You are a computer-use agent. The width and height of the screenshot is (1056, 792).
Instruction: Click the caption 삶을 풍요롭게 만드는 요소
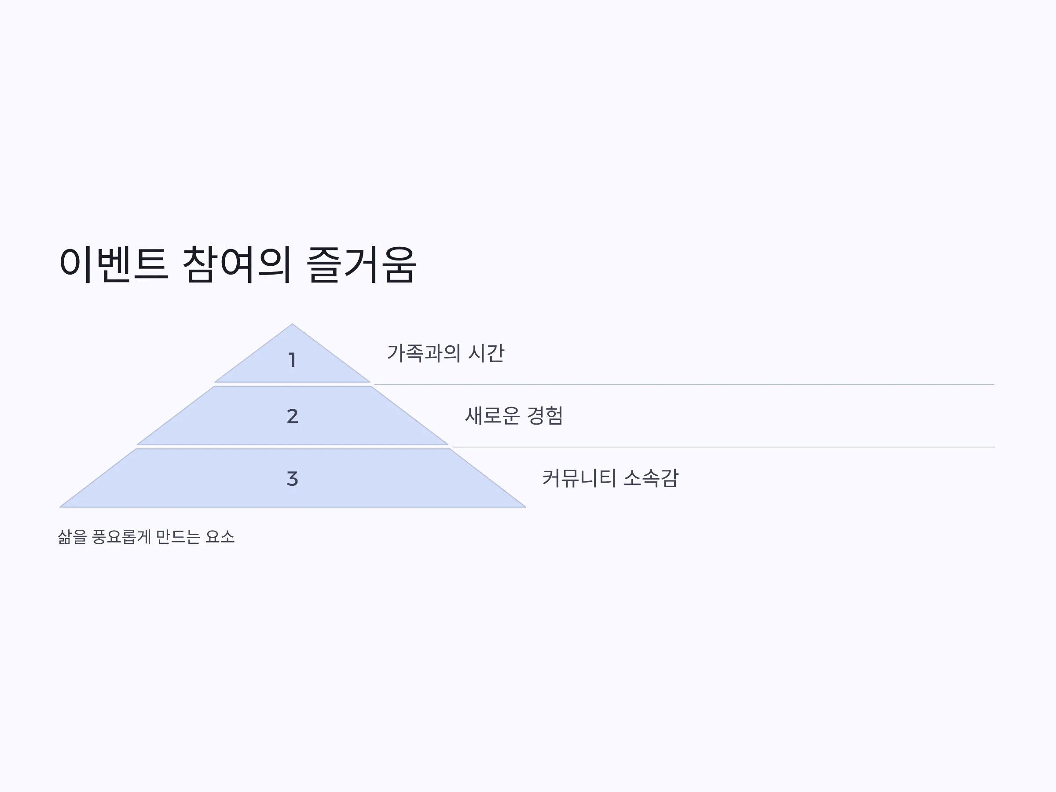[x=146, y=537]
